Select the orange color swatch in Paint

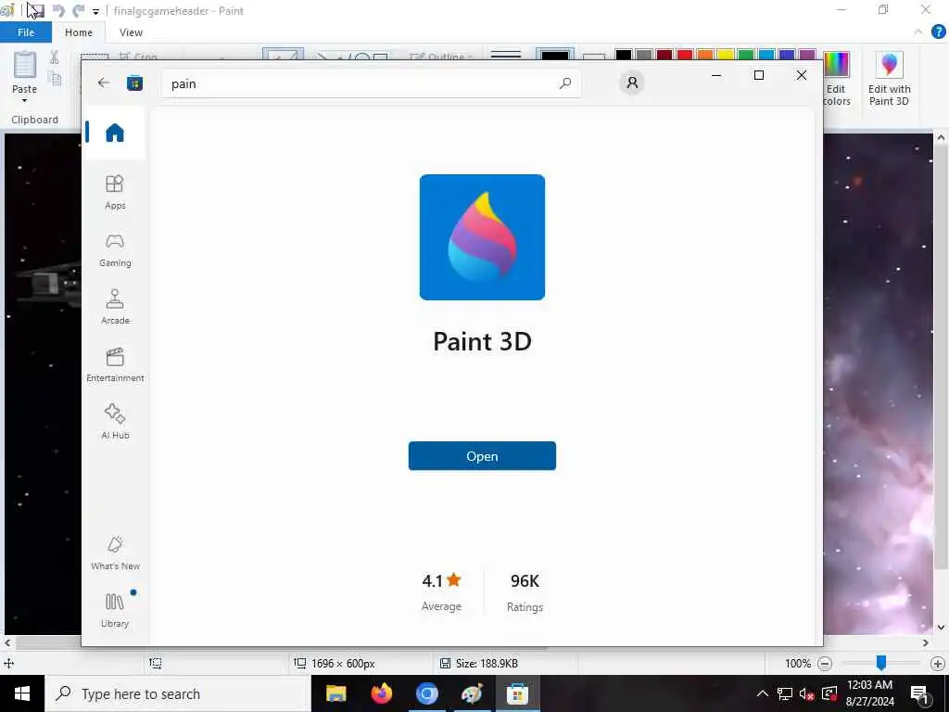click(x=705, y=55)
